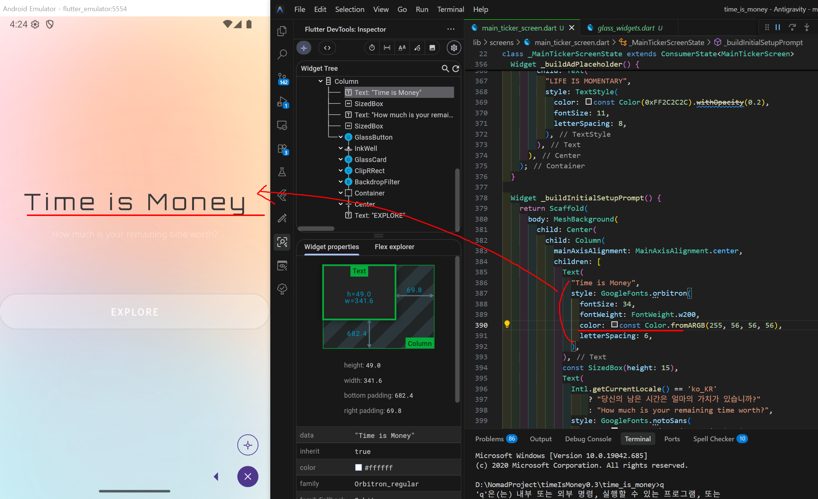Viewport: 818px width, 499px height.
Task: Search the Widget Tree
Action: coord(445,69)
